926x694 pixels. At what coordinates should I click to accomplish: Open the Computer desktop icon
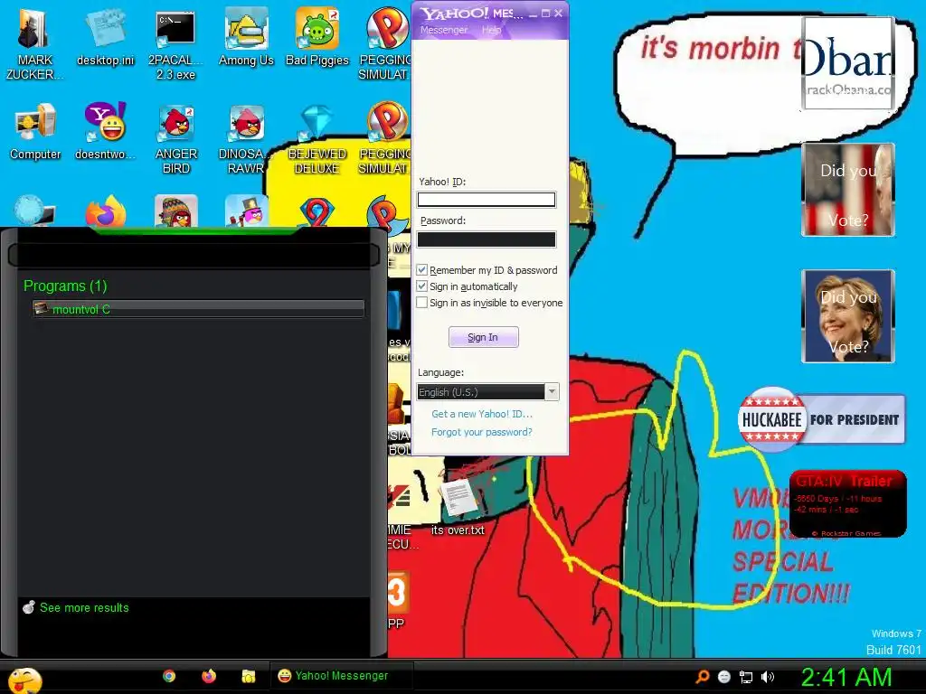(35, 131)
